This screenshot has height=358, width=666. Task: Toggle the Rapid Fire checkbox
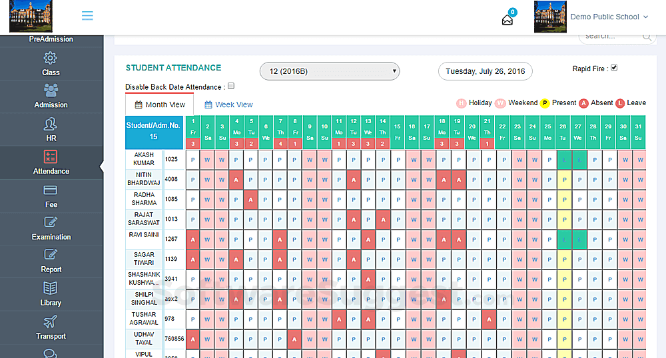click(x=614, y=68)
